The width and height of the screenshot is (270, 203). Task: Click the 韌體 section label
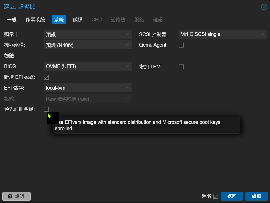coord(9,56)
